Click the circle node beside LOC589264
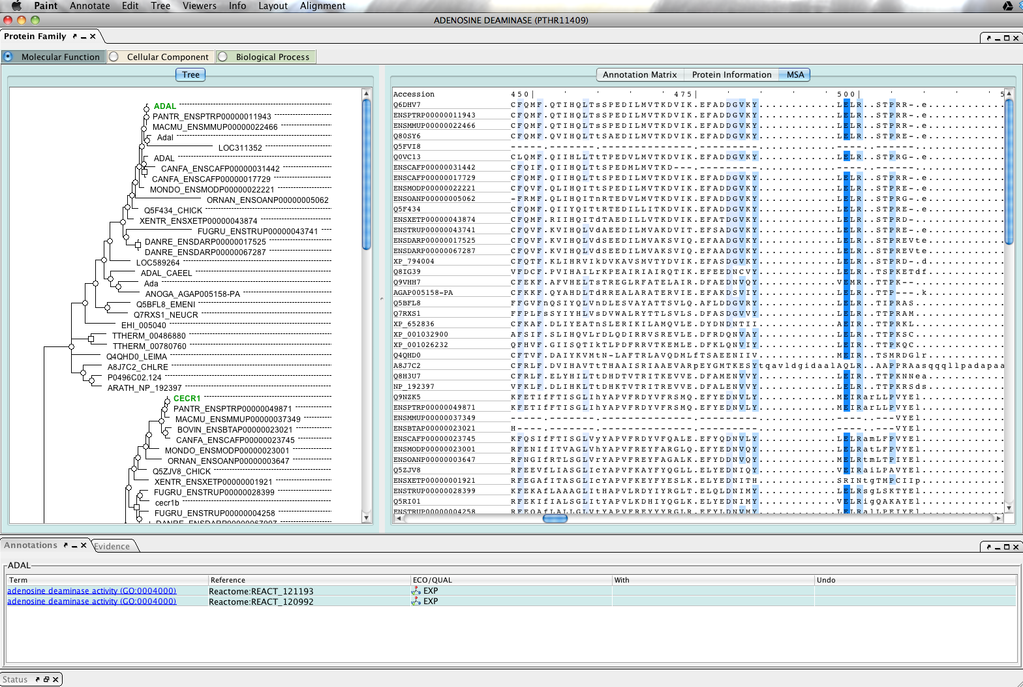The height and width of the screenshot is (687, 1023). pyautogui.click(x=104, y=259)
